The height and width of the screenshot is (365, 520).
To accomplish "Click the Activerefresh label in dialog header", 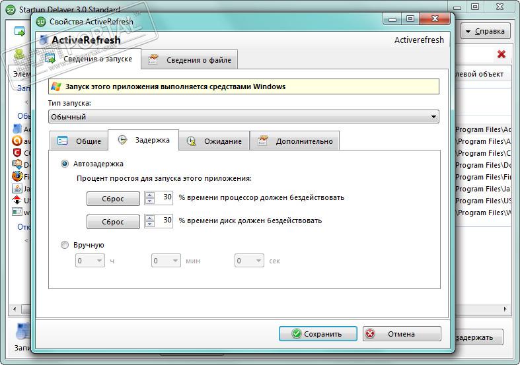I will tap(419, 40).
